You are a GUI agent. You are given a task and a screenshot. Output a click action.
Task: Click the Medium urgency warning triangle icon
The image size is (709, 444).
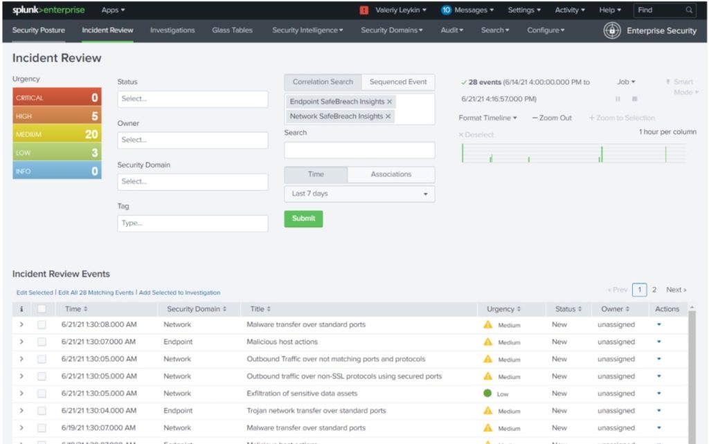tap(487, 324)
